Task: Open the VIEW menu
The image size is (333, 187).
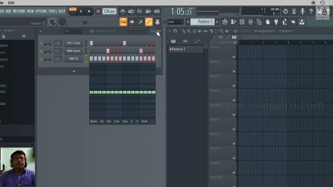Action: coord(30,11)
